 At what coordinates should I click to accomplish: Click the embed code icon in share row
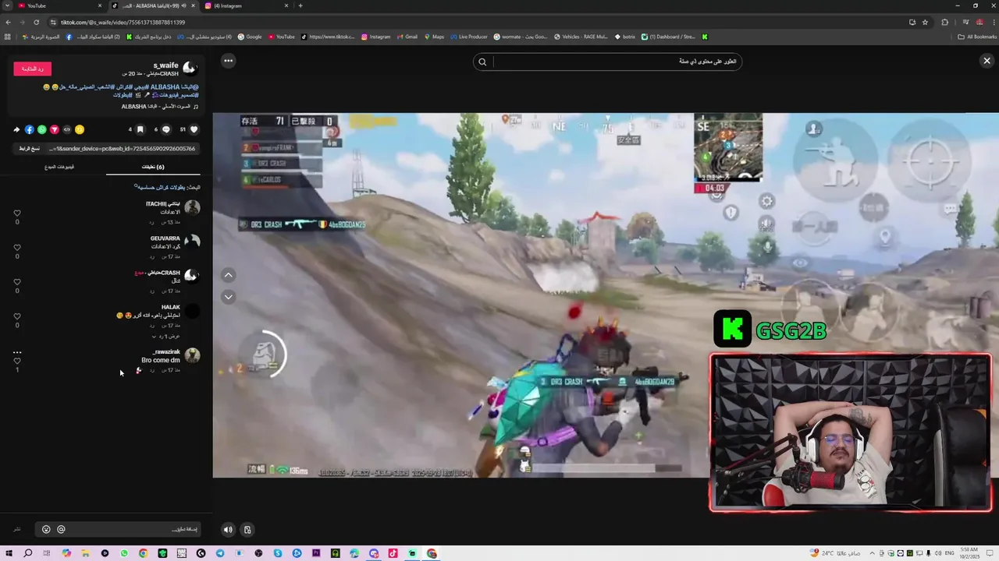[67, 129]
